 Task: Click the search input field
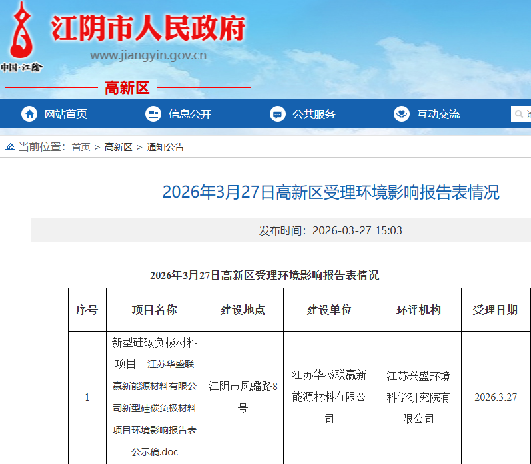point(521,114)
